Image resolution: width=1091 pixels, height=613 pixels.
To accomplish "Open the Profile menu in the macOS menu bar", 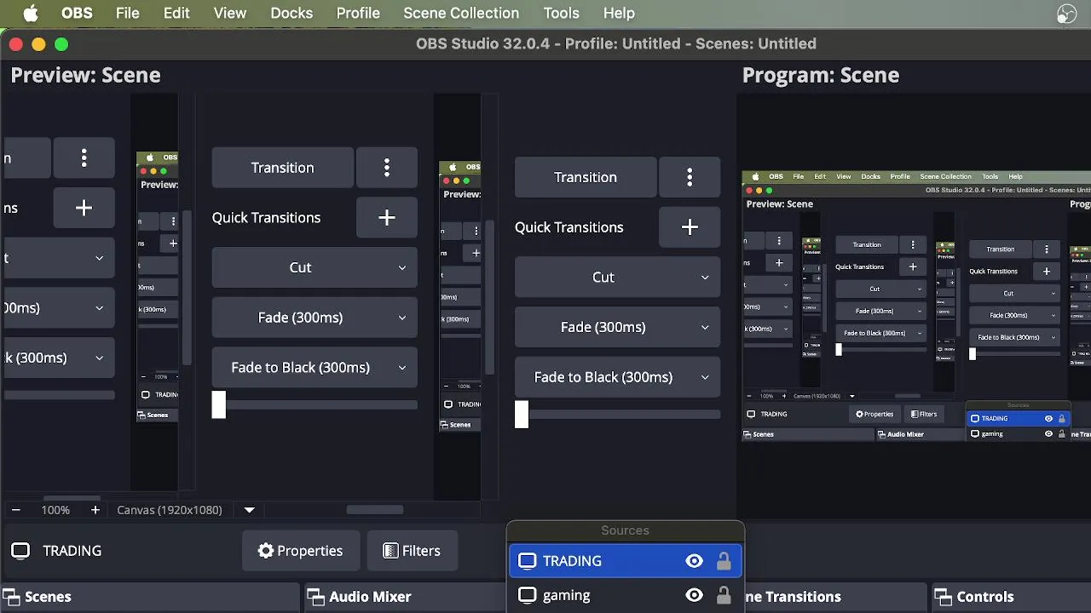I will (x=358, y=13).
